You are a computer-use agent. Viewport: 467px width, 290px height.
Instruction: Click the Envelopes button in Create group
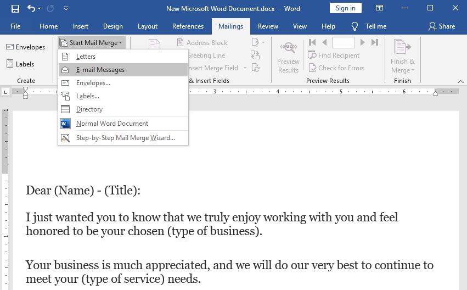click(26, 47)
